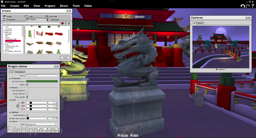Collapse the Lighting section

point(10,112)
